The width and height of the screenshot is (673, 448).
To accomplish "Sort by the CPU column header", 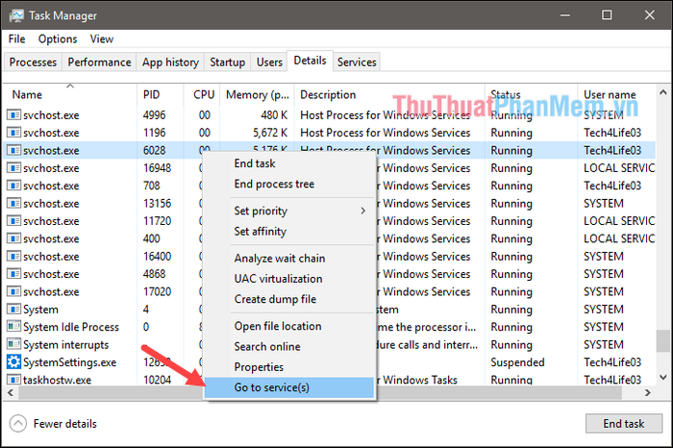I will click(x=204, y=94).
